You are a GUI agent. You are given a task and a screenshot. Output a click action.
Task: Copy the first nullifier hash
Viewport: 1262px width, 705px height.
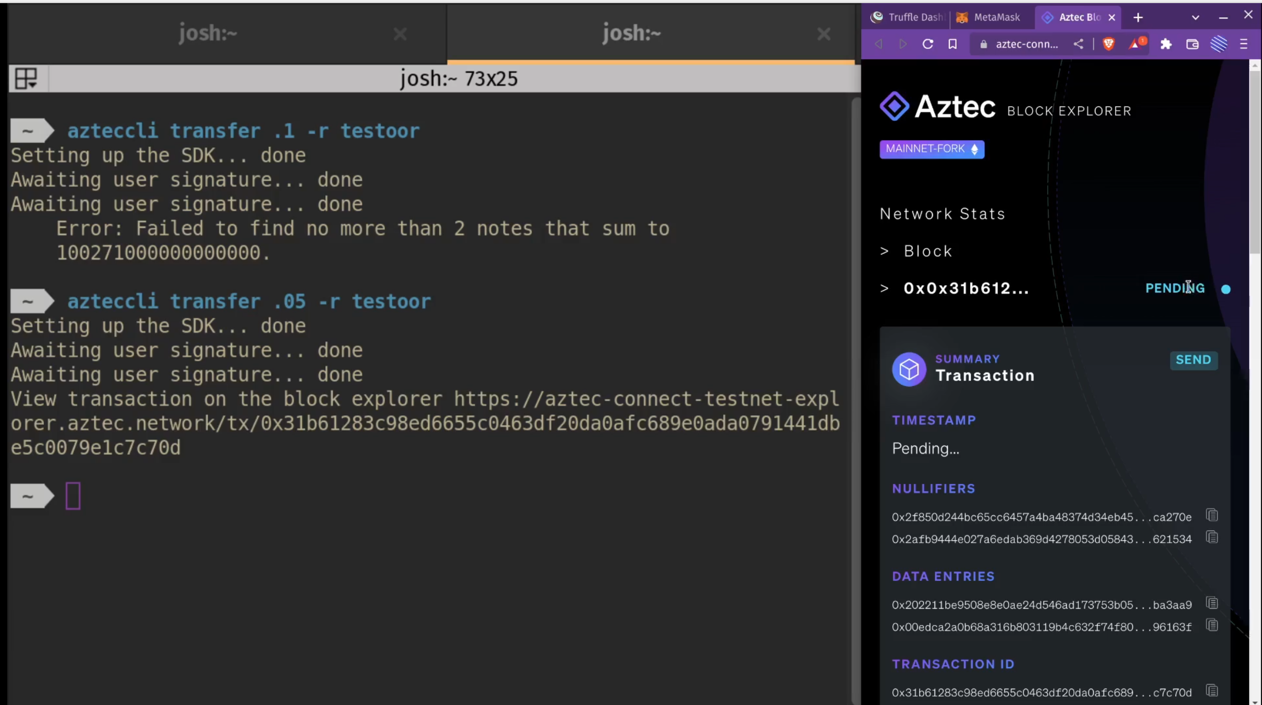click(x=1212, y=516)
